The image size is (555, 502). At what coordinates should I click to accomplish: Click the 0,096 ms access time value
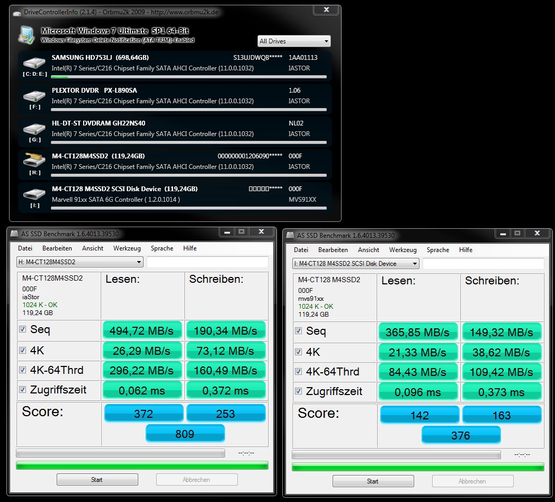click(418, 391)
